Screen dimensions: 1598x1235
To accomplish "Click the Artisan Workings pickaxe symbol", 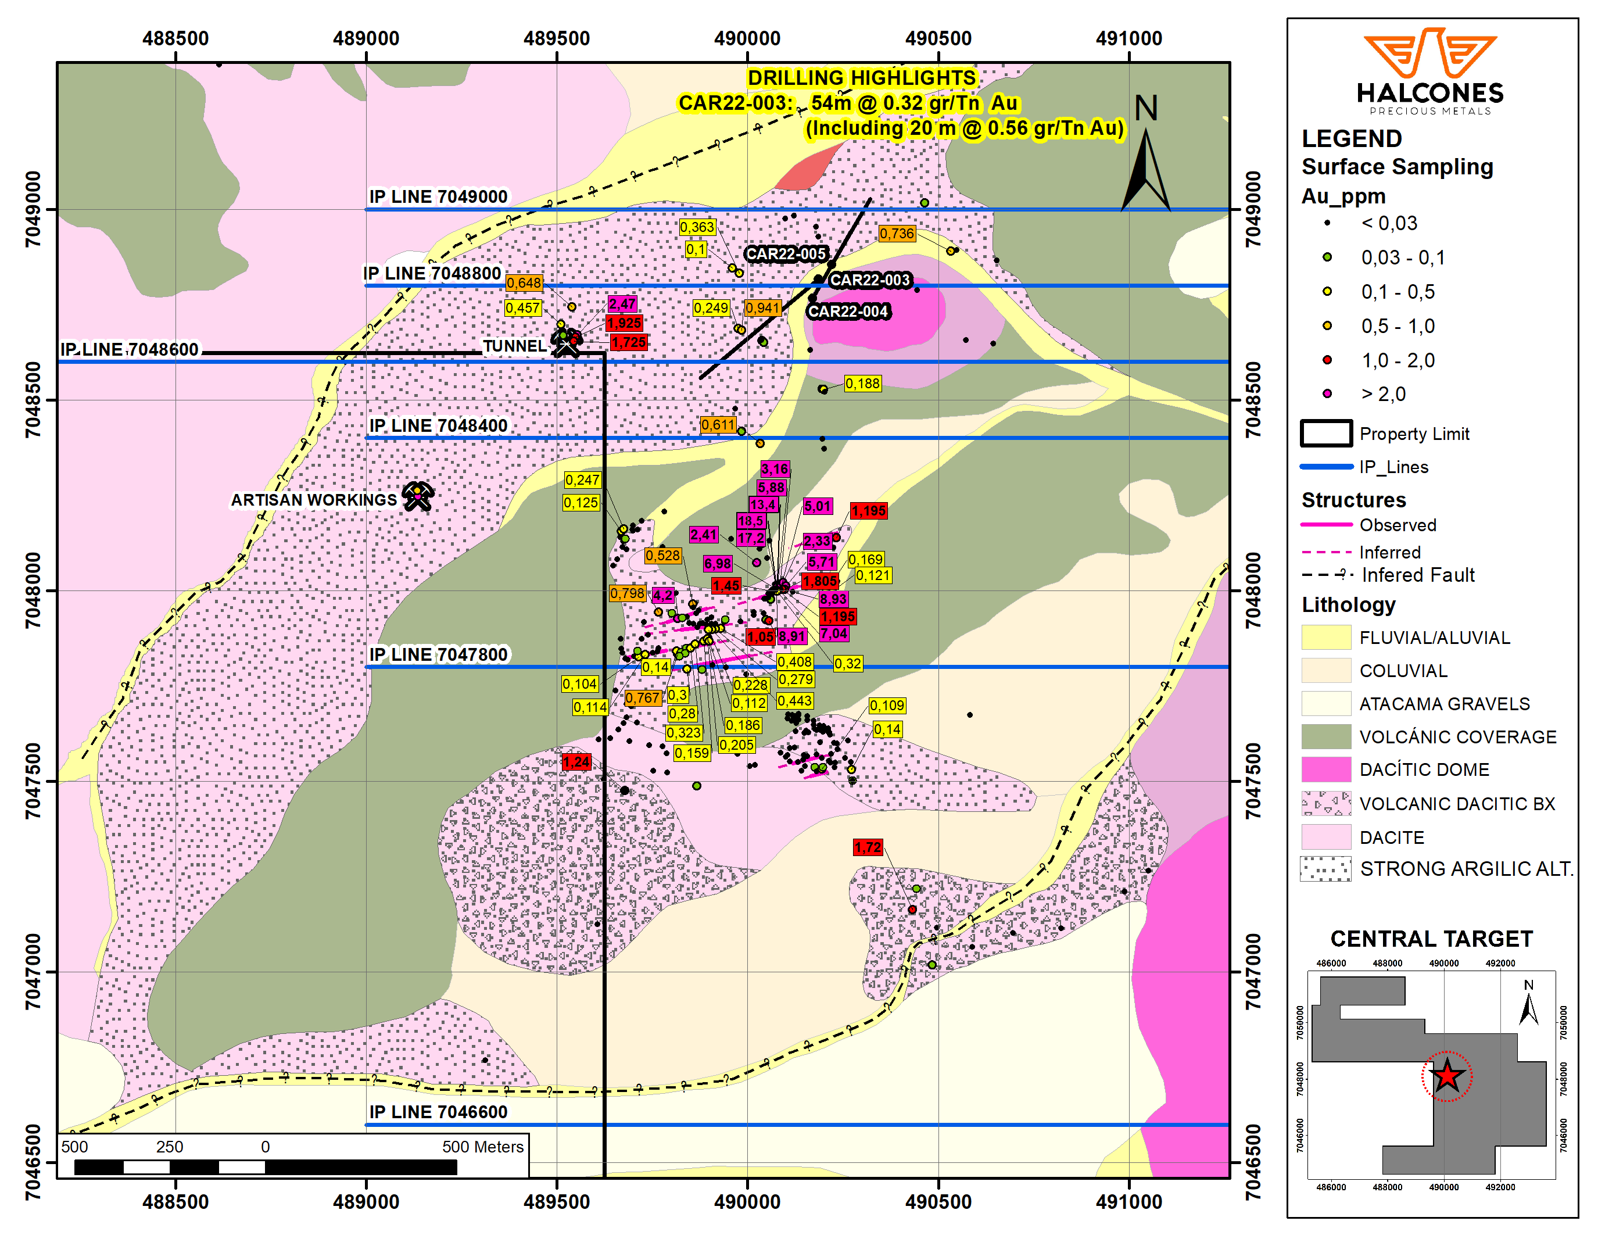I will 418,496.
